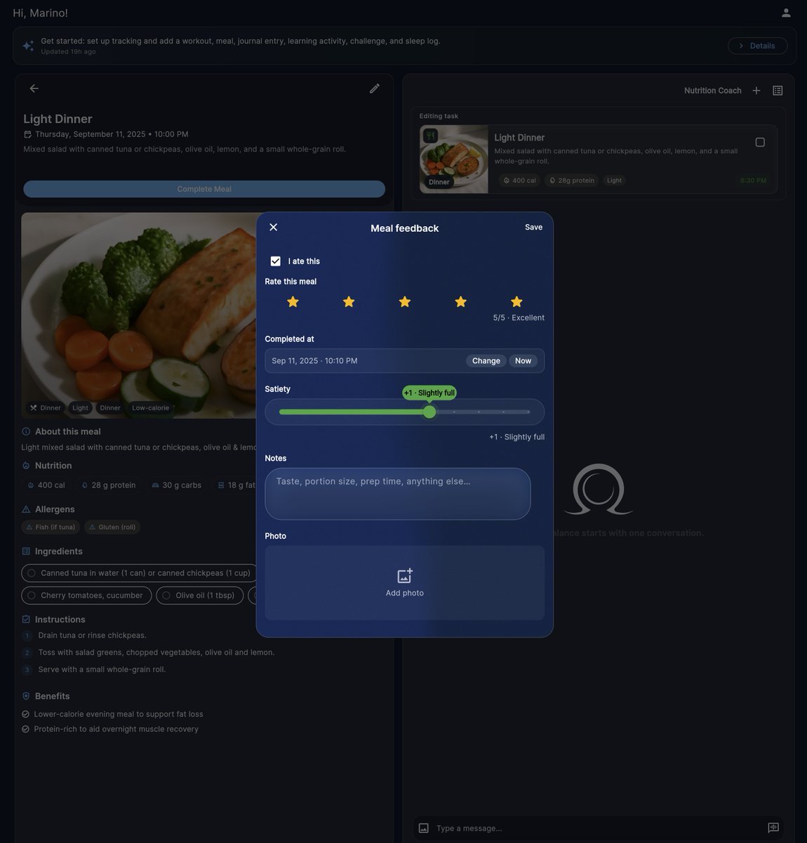Set completed time to Now
Image resolution: width=807 pixels, height=843 pixels.
tap(522, 360)
